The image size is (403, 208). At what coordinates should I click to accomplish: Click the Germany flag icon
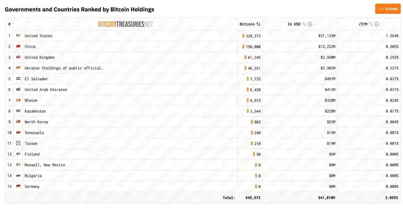pos(18,186)
